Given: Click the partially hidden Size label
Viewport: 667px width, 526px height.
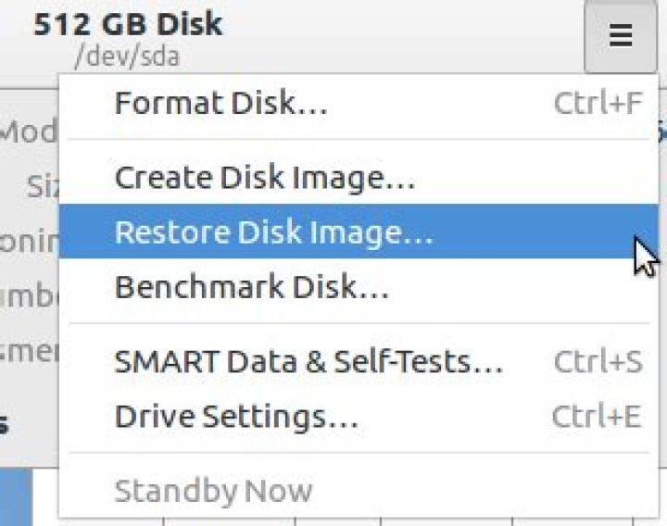Looking at the screenshot, I should [42, 186].
